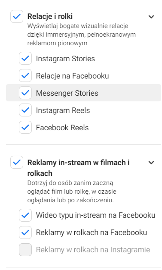Uncheck the Facebook Reels checkbox
Viewport: 162px width, 270px height.
25,127
